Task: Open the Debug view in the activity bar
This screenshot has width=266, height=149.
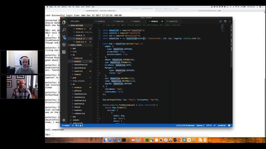Action: (64, 45)
